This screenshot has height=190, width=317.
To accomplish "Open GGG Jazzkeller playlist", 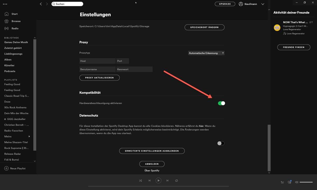I will pyautogui.click(x=16, y=119).
